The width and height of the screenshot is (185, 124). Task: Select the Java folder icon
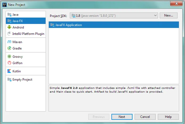[x=9, y=14]
